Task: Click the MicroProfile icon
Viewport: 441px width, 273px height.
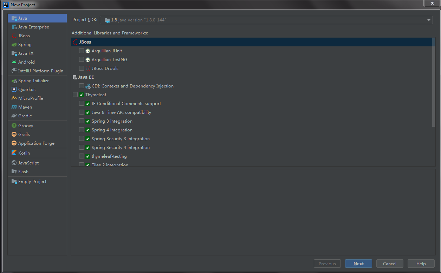Action: (14, 98)
